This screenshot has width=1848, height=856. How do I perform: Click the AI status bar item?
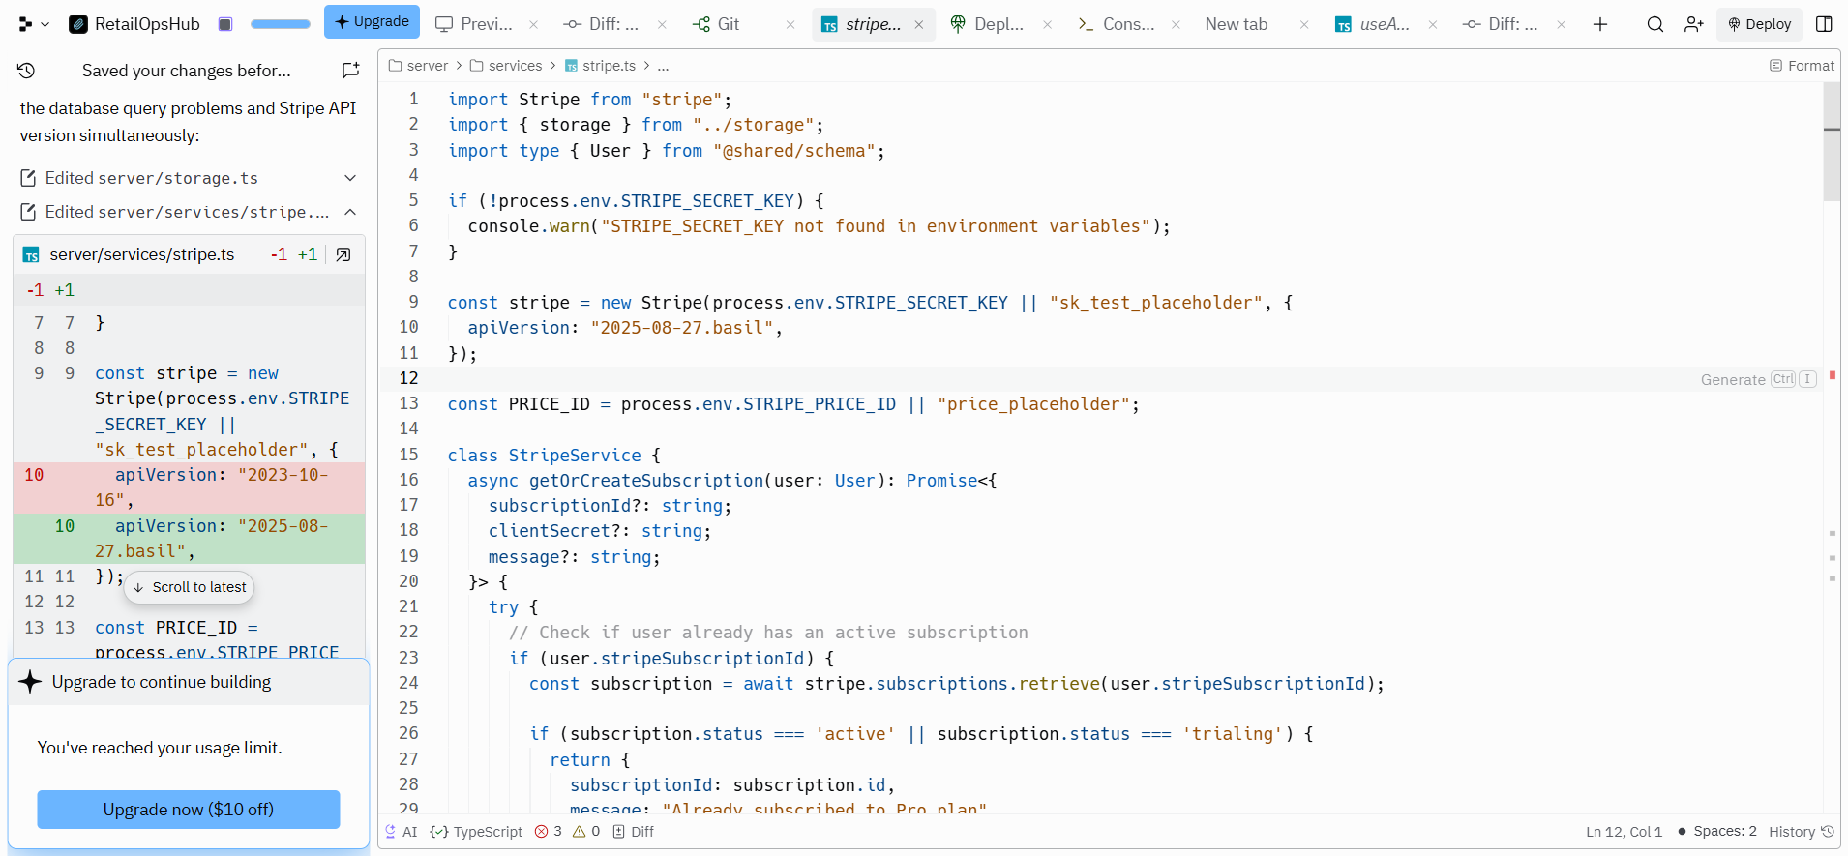tap(402, 832)
